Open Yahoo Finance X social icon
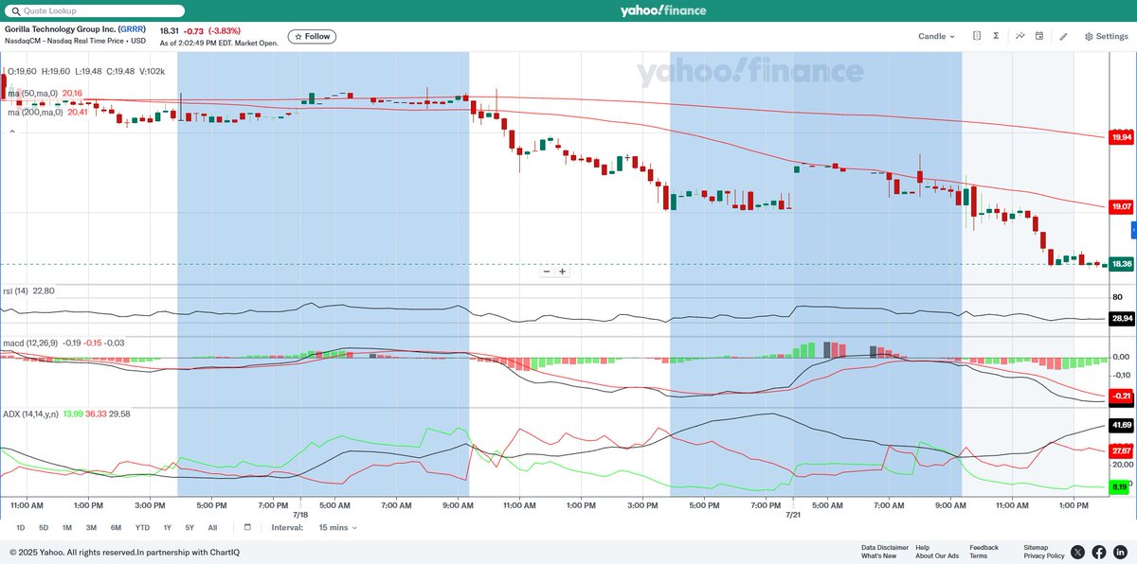Image resolution: width=1137 pixels, height=564 pixels. coord(1077,552)
